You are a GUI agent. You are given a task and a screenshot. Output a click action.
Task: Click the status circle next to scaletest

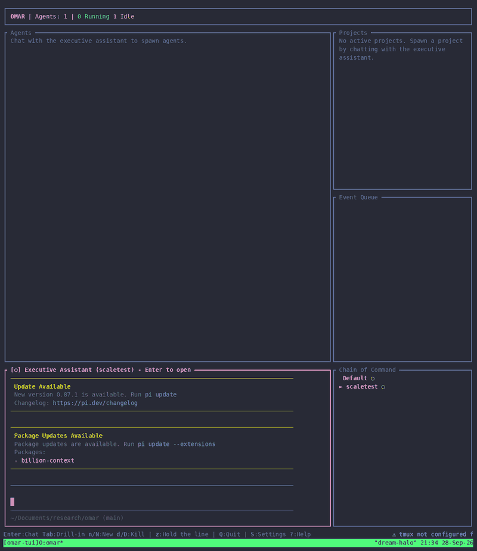click(x=383, y=387)
